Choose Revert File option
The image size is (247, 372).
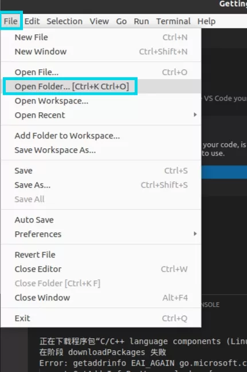pos(101,255)
